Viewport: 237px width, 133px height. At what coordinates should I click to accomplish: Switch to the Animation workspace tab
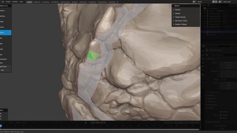tap(83, 2)
